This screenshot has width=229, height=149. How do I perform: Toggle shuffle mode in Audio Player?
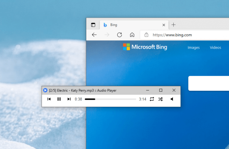coord(160,99)
